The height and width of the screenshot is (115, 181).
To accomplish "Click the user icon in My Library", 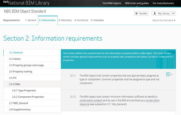I will point(155,13).
